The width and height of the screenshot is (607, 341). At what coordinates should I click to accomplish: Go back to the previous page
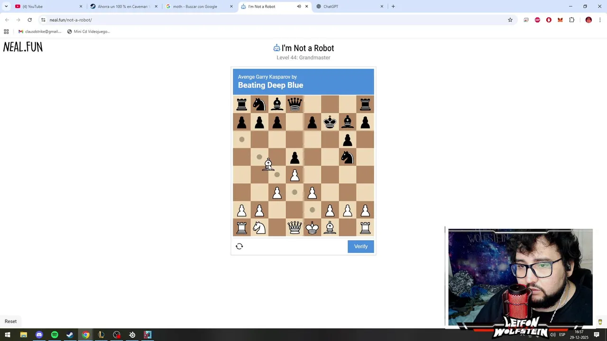pyautogui.click(x=7, y=20)
